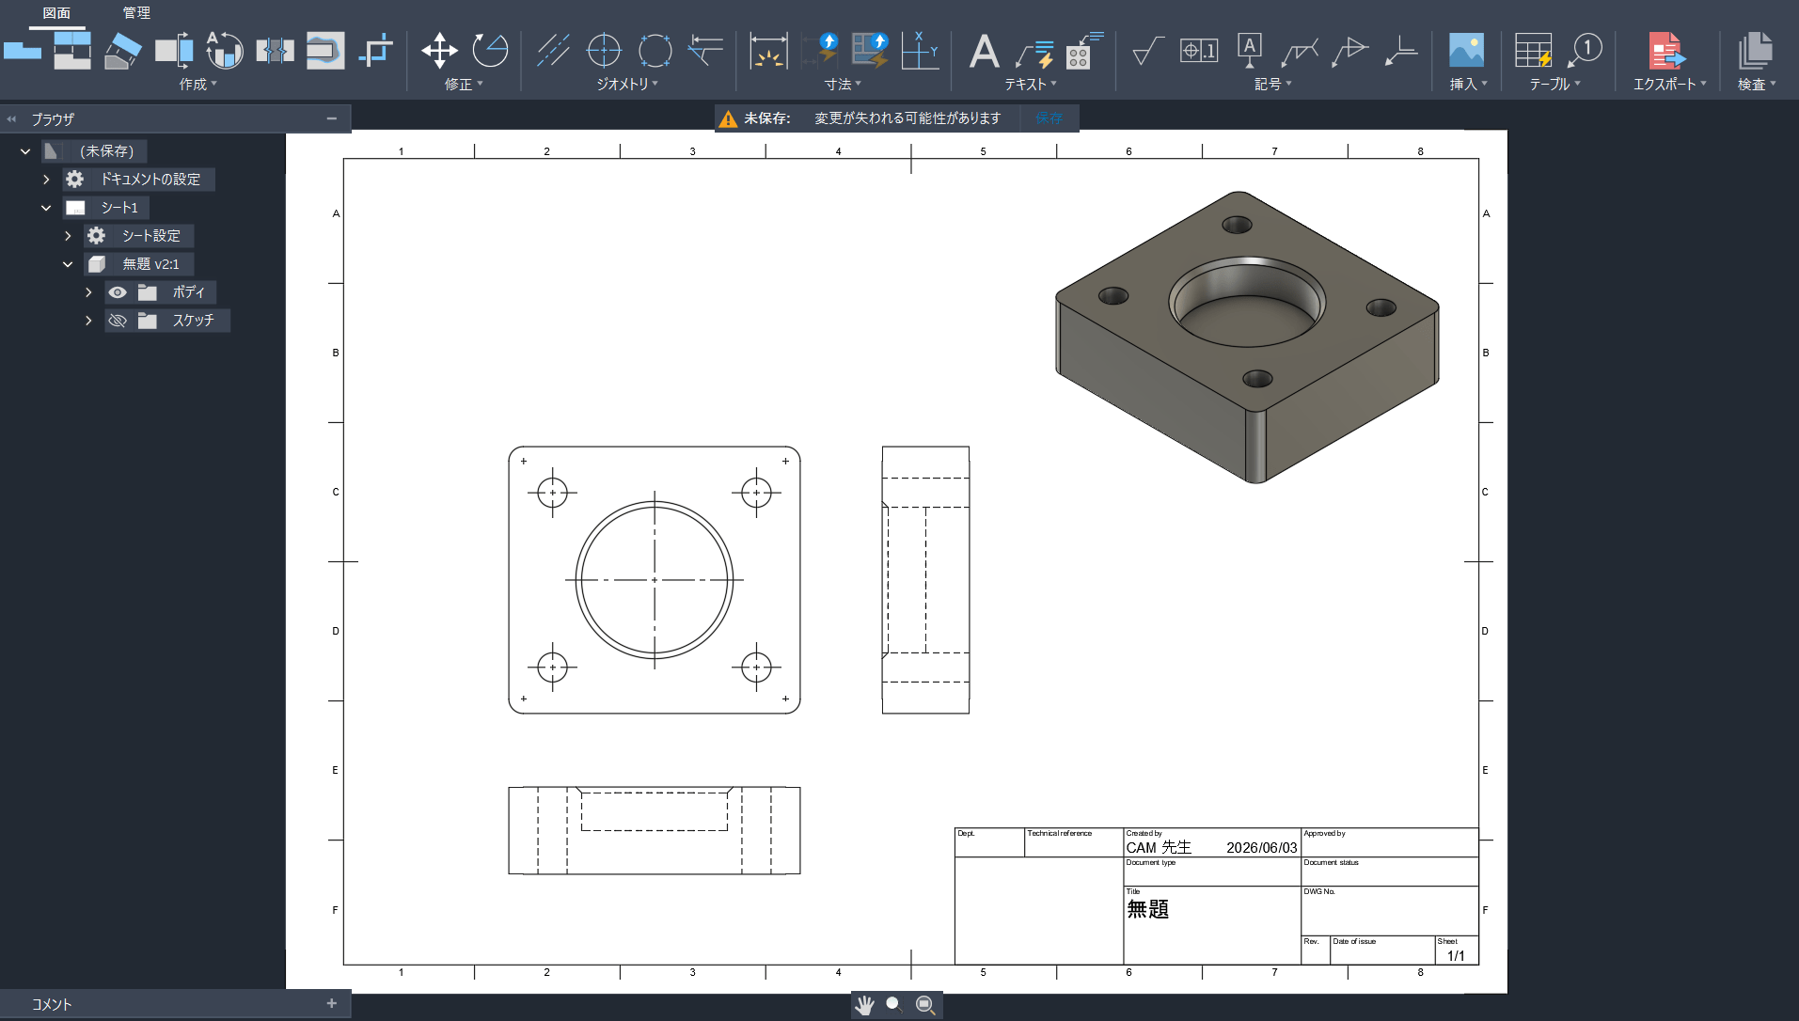
Task: Open the 寸法 dropdown menu
Action: coord(844,84)
